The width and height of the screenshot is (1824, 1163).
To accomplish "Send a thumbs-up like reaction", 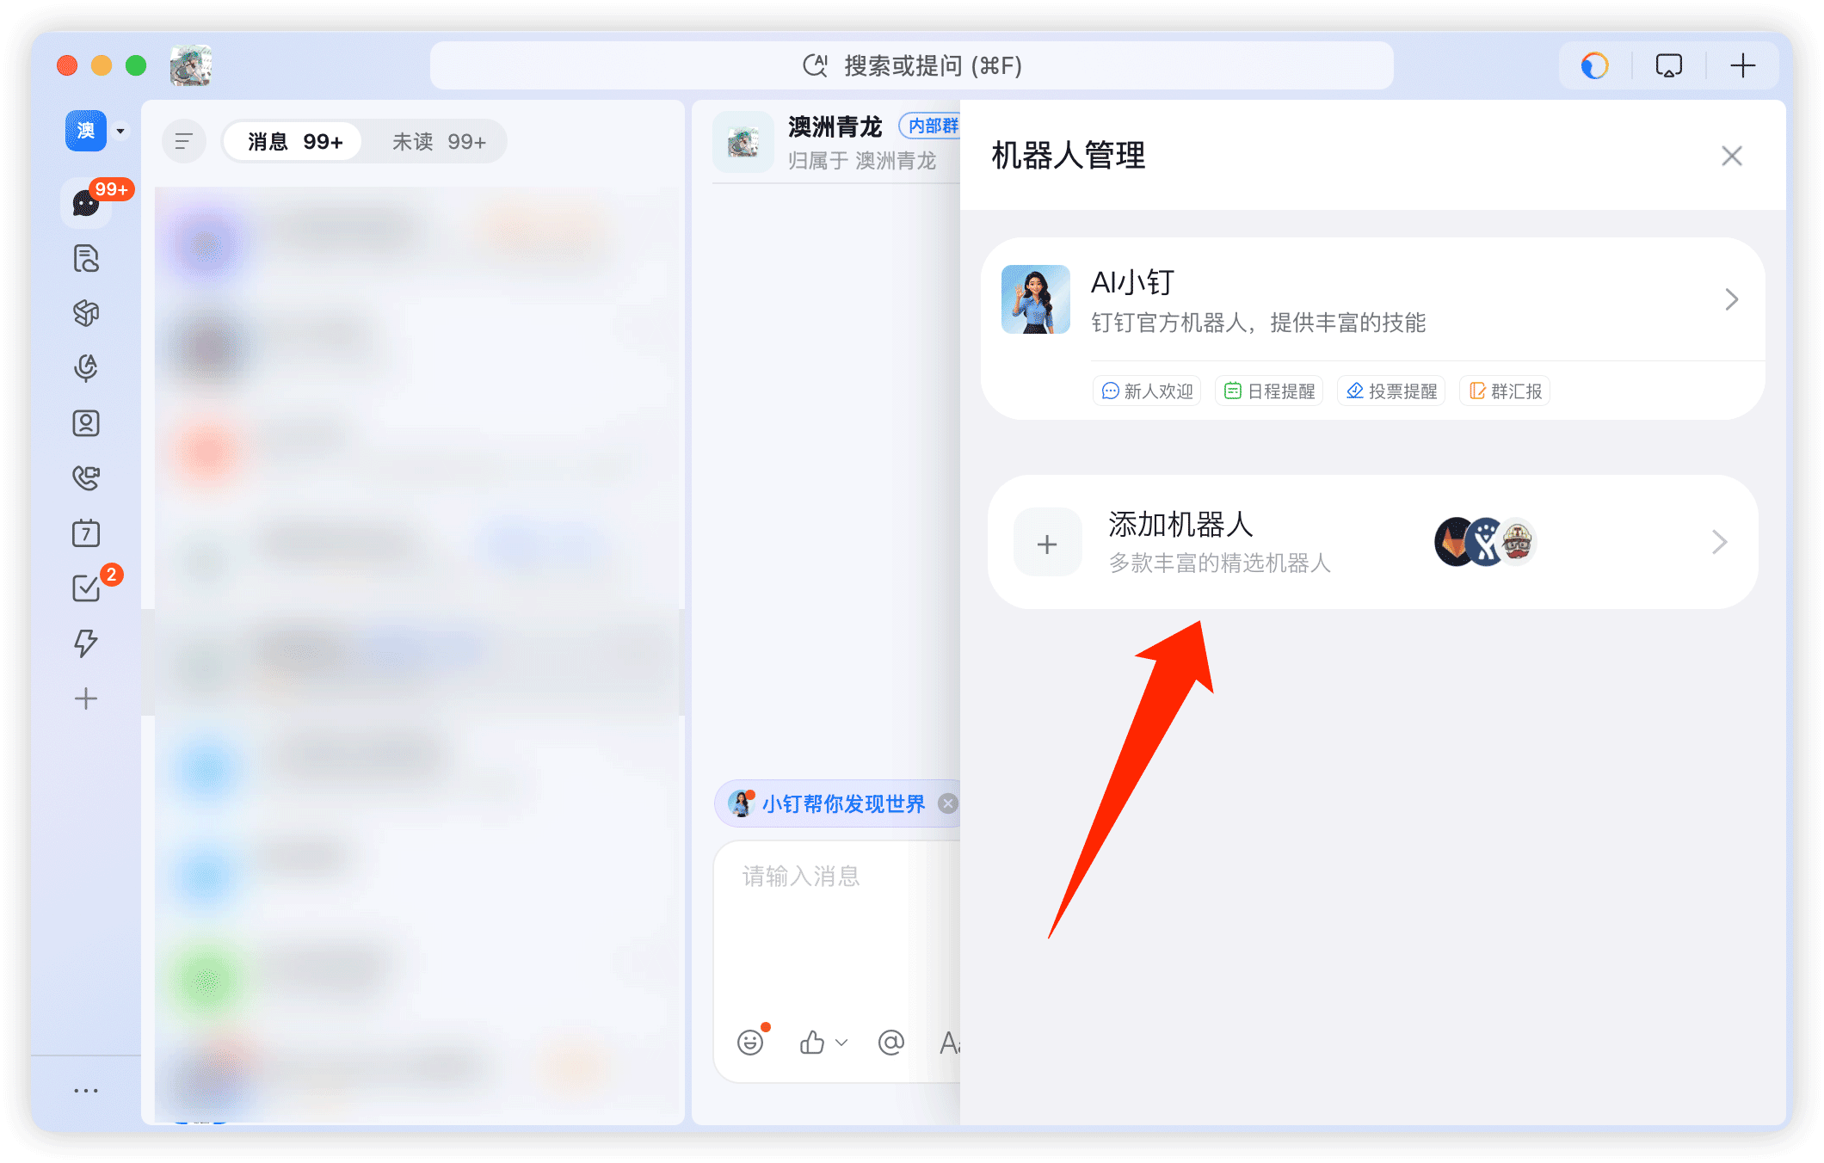I will point(810,1042).
